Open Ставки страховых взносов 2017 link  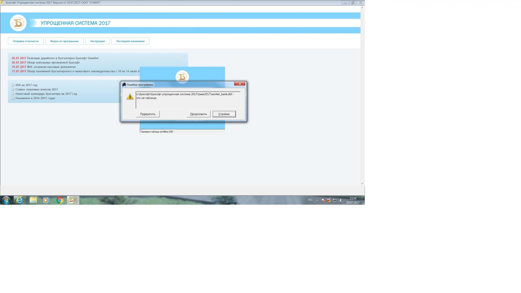(x=36, y=89)
